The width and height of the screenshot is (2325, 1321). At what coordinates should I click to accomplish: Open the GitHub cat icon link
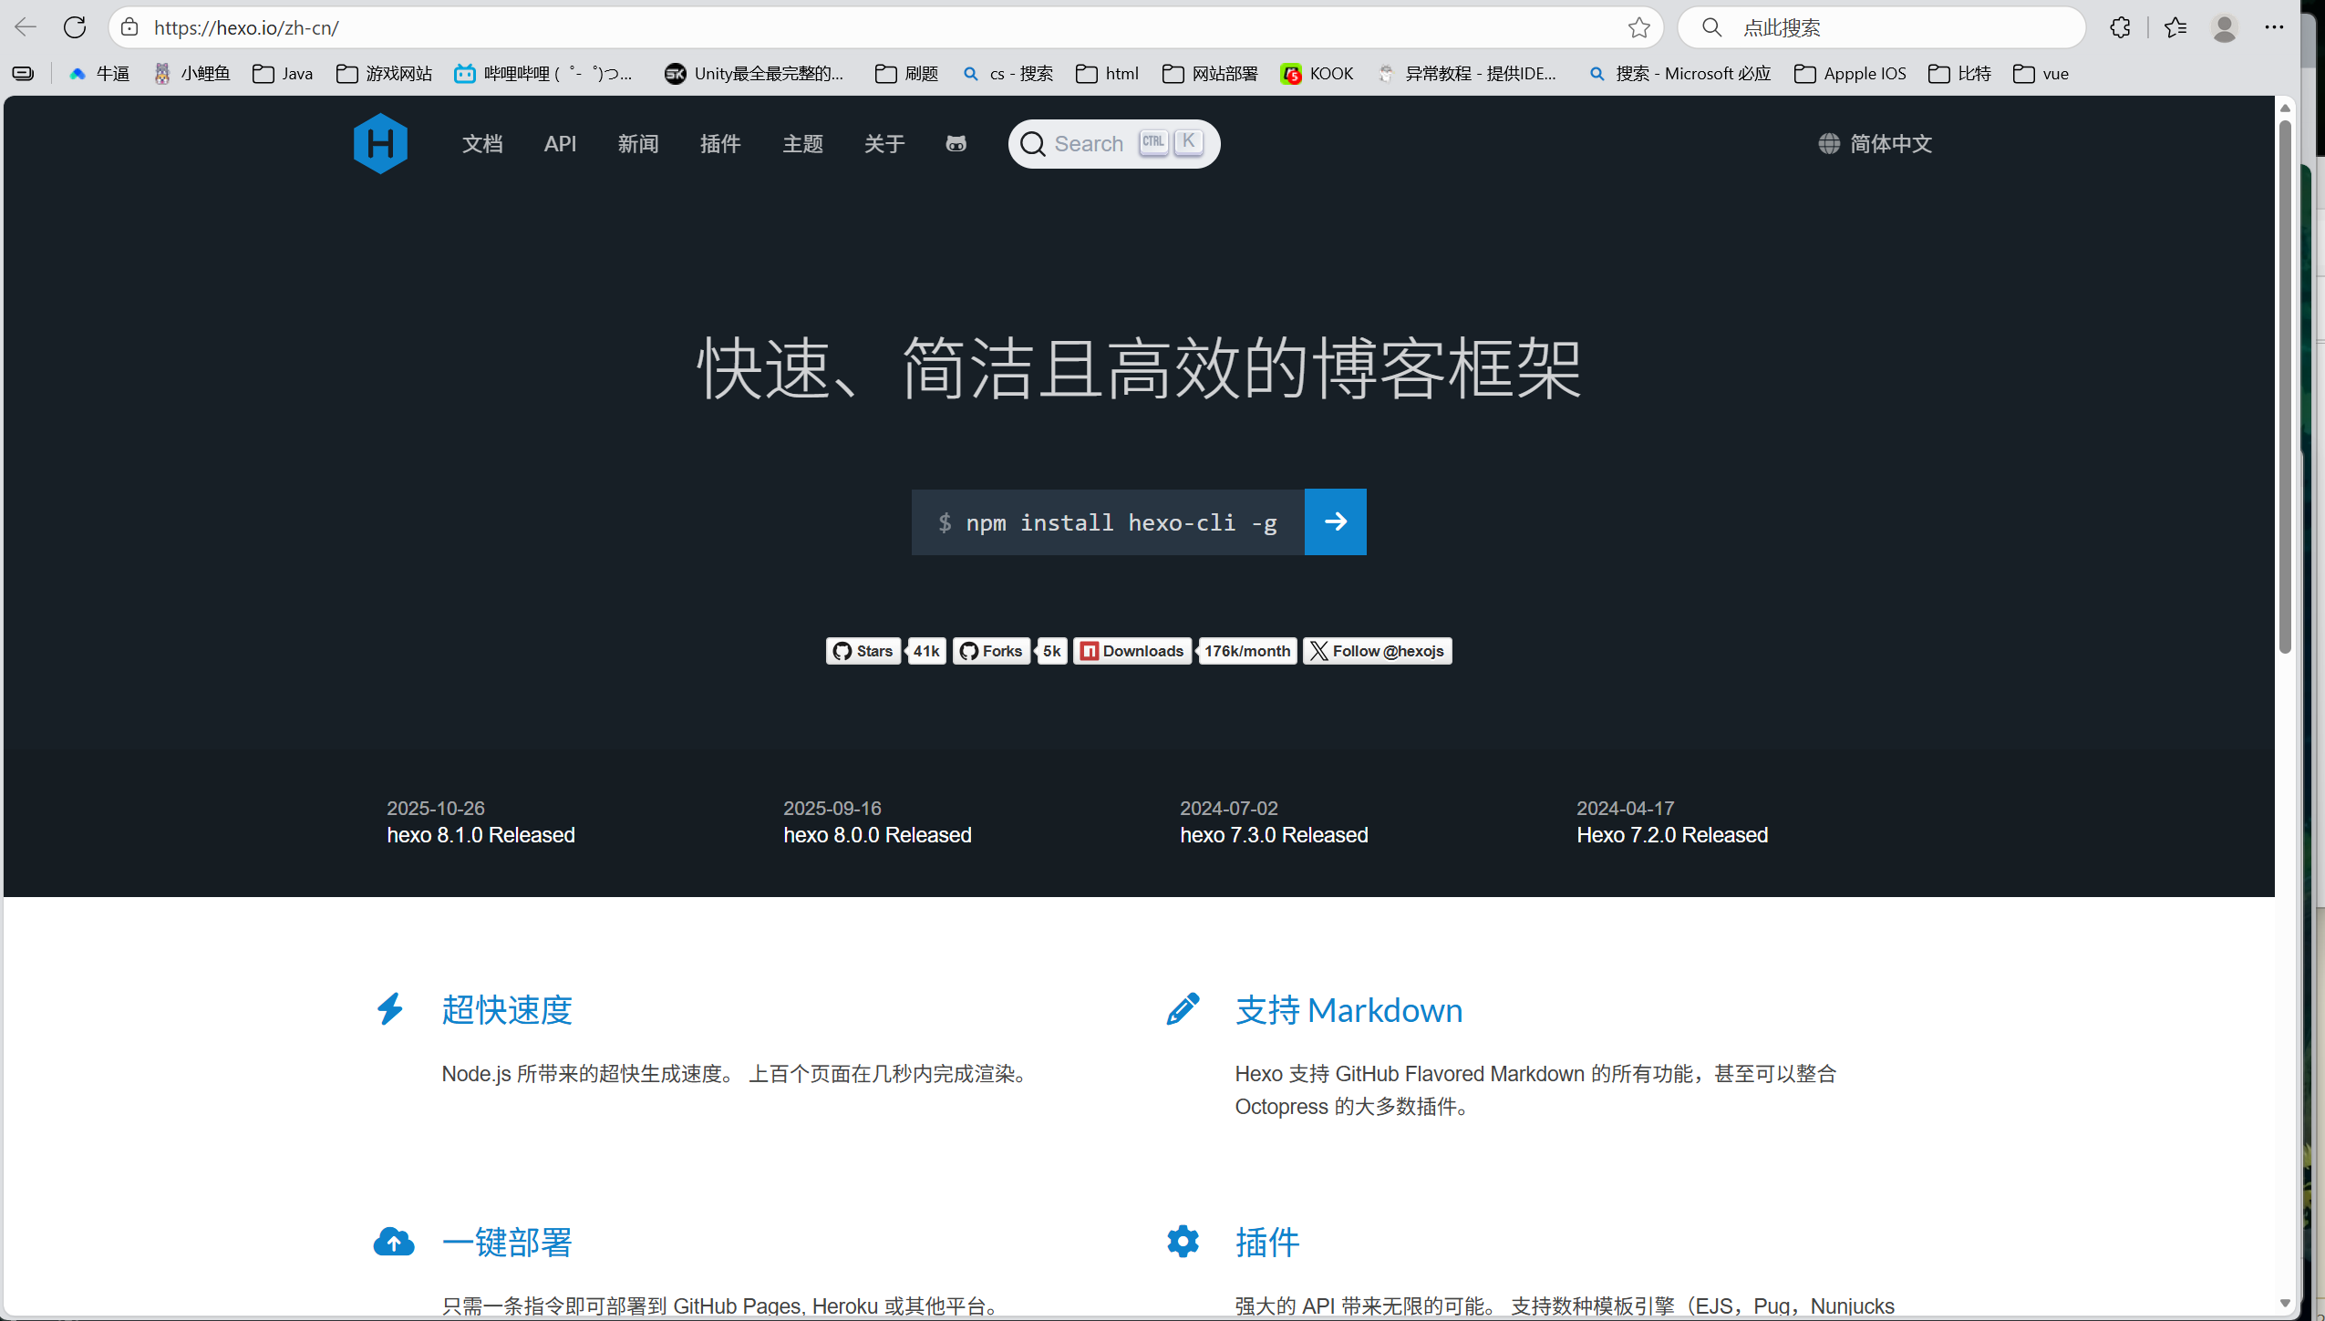956,143
